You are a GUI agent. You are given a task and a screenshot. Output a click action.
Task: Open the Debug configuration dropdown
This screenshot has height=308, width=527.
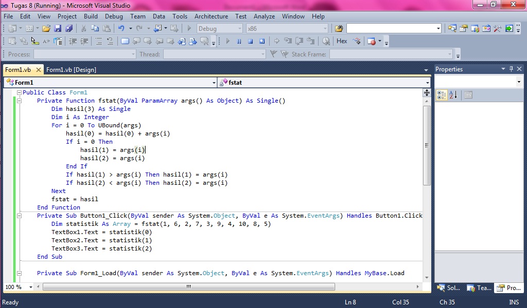point(239,29)
